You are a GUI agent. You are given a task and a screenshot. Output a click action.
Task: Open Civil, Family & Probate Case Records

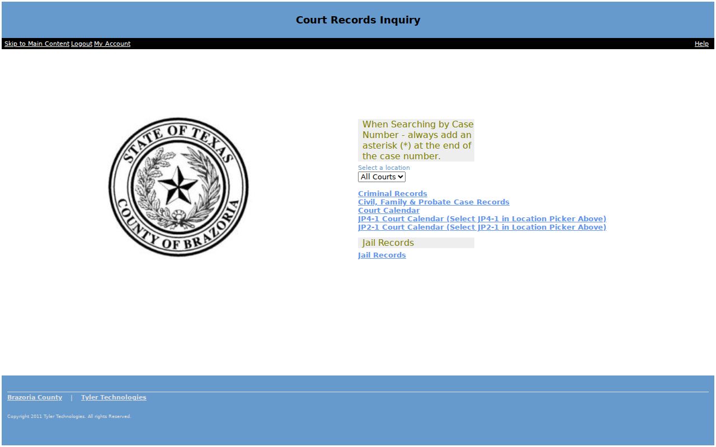click(x=434, y=202)
